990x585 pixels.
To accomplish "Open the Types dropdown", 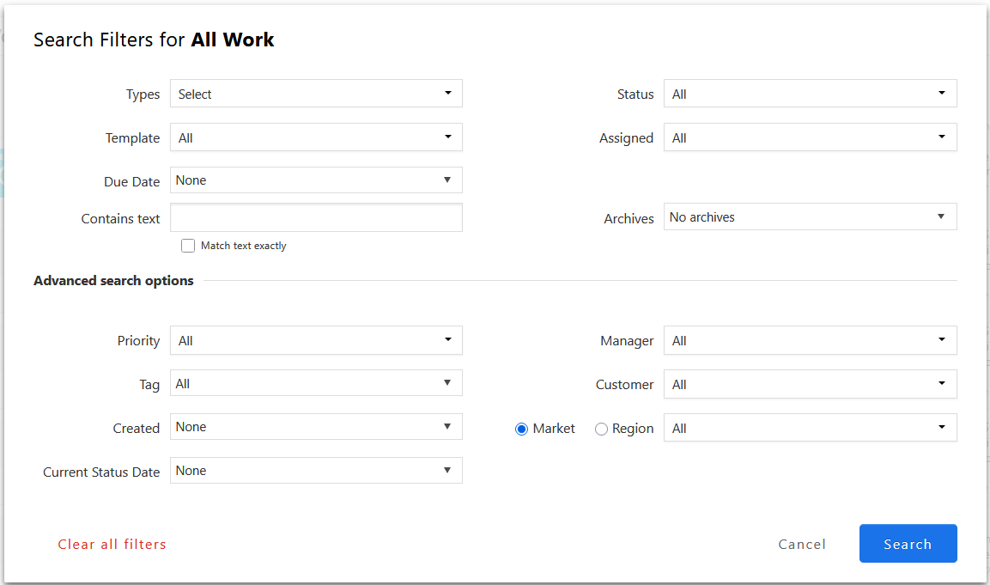I will (x=316, y=94).
